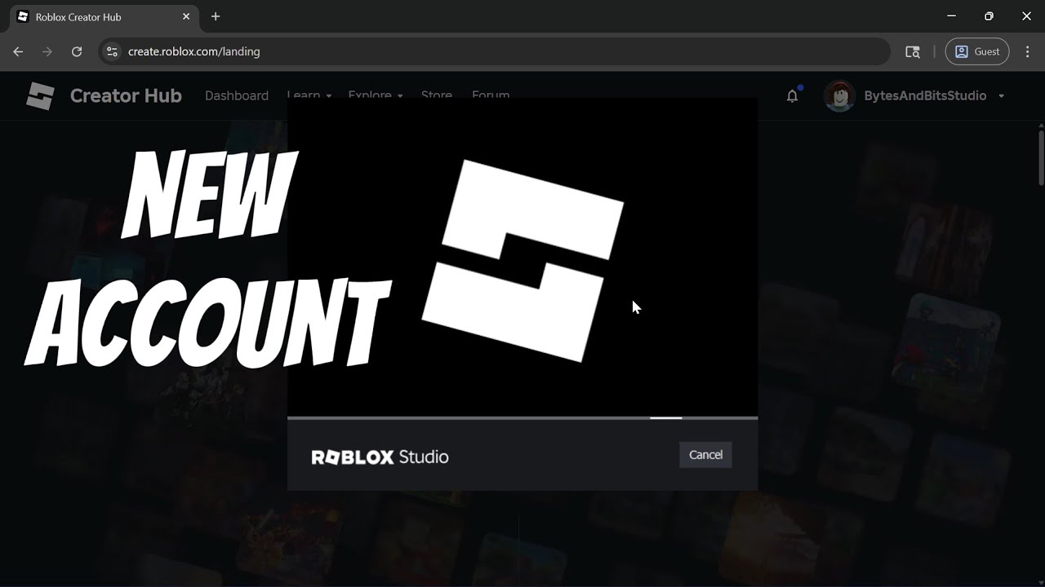Expand the Explore menu

point(376,95)
